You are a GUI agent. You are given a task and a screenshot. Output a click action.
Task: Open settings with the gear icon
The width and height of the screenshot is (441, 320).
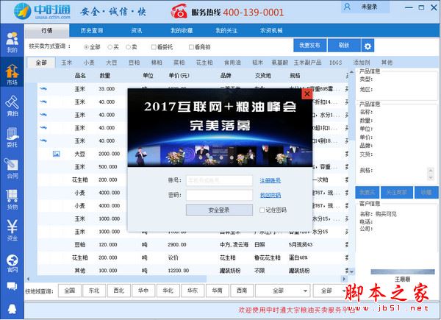click(367, 46)
